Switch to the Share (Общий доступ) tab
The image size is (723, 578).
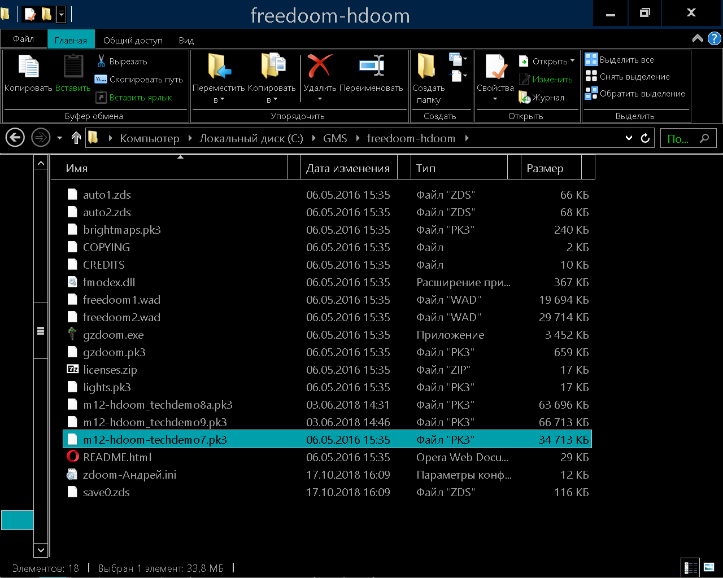tap(133, 40)
